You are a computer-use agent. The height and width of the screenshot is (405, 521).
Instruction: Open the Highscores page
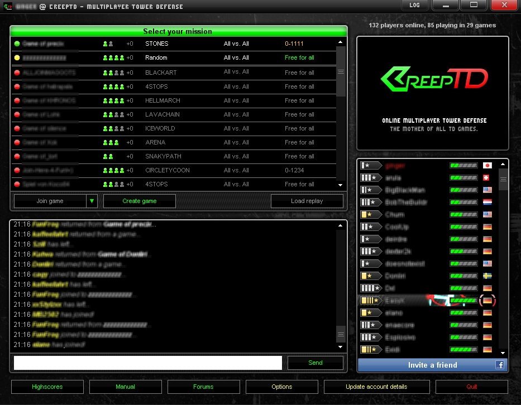[47, 387]
